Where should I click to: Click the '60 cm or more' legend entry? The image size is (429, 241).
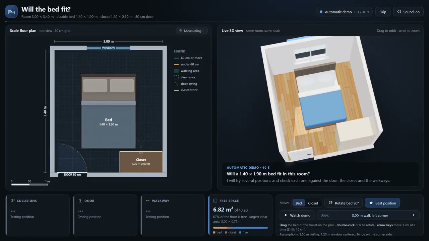[x=188, y=58]
